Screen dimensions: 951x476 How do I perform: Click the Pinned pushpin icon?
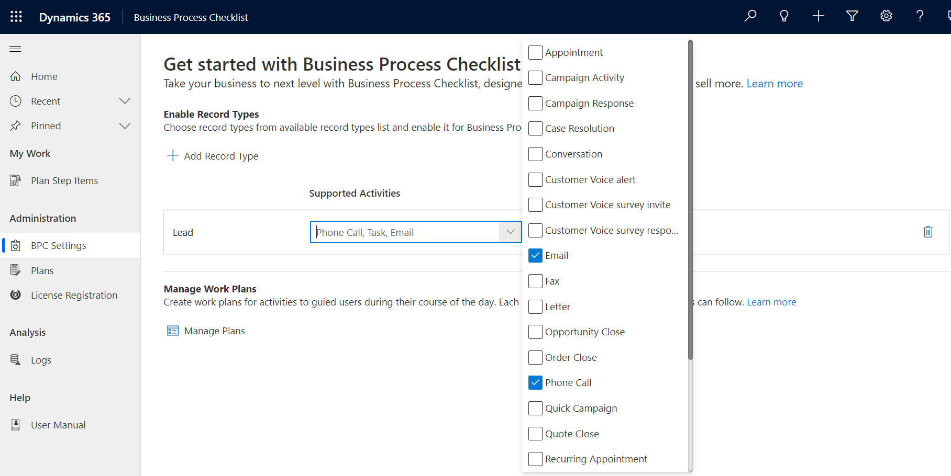pyautogui.click(x=16, y=126)
